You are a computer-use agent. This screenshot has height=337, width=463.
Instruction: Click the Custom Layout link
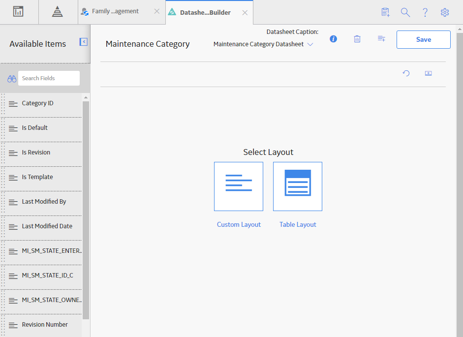(x=239, y=224)
